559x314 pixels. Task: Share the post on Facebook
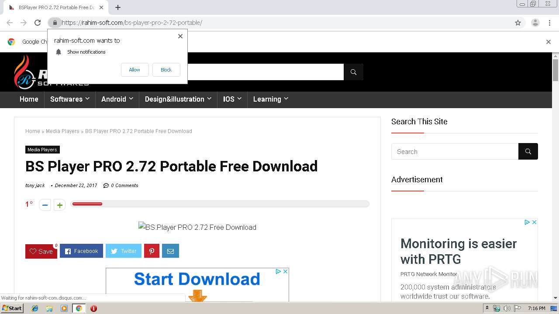[81, 251]
